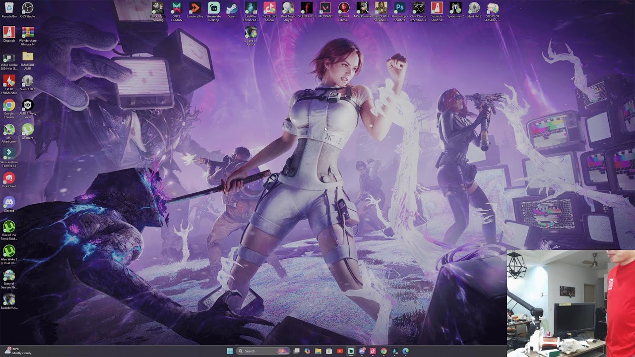Select the Spiderman 2 desktop icon
The image size is (635, 357).
click(x=455, y=10)
